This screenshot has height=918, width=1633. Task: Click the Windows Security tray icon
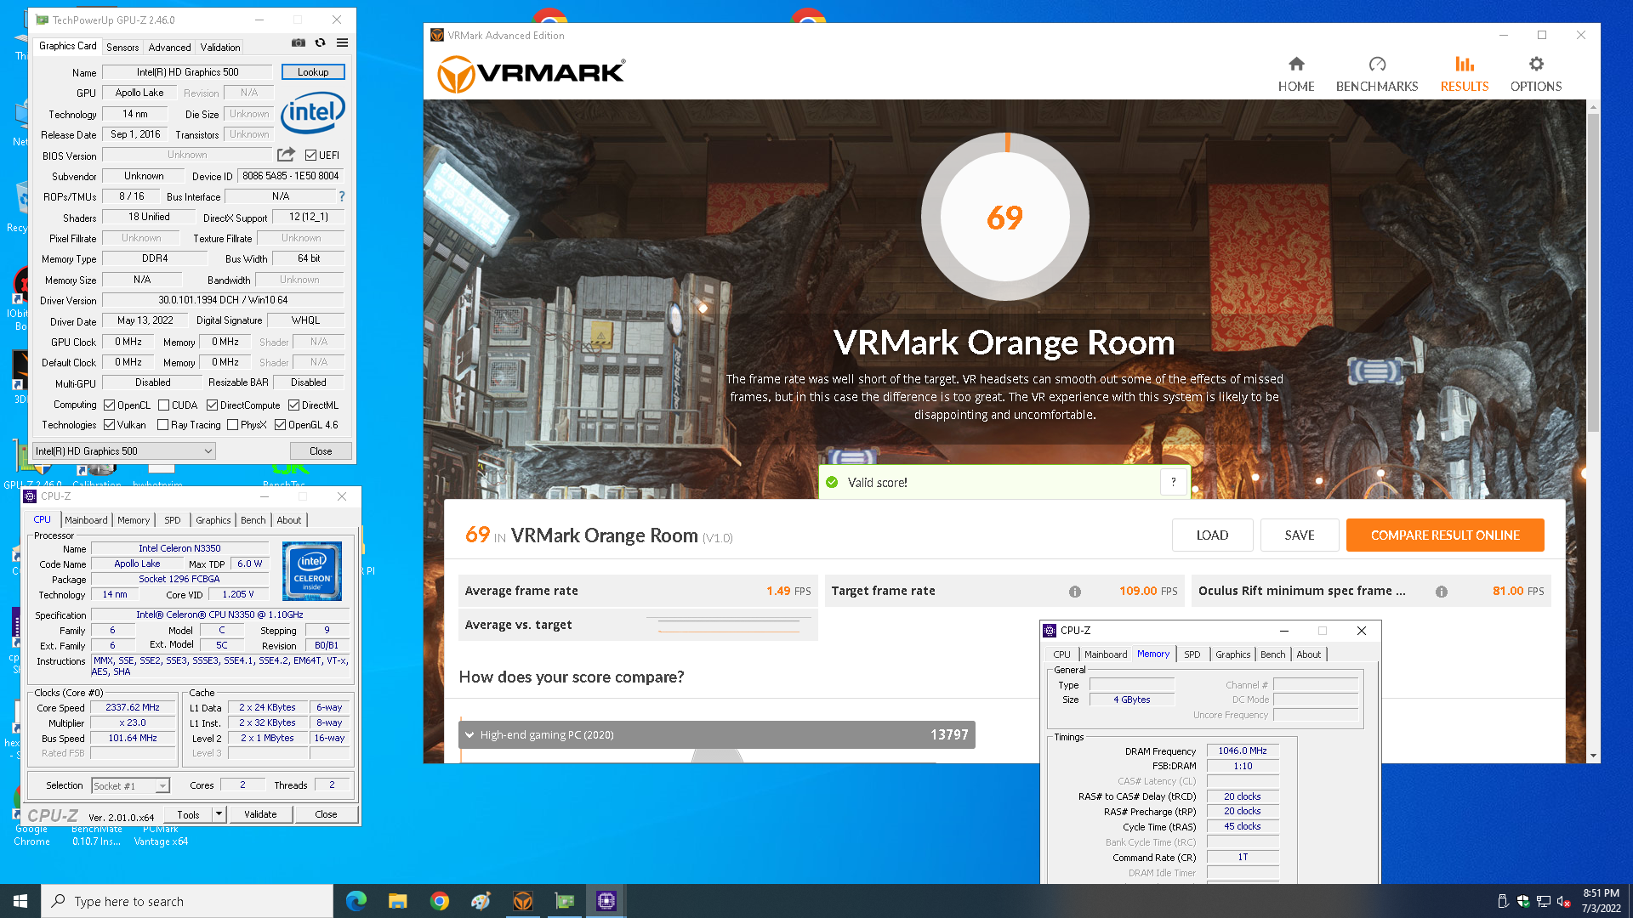tap(1523, 902)
